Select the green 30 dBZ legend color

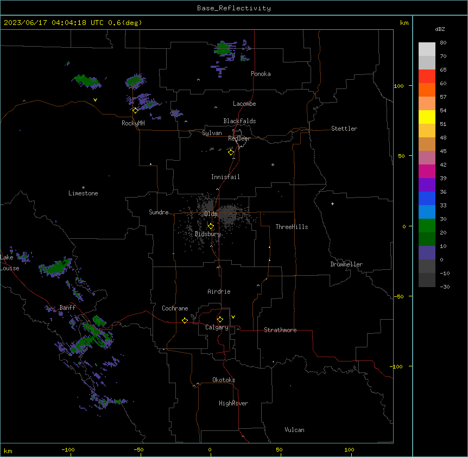pos(427,226)
